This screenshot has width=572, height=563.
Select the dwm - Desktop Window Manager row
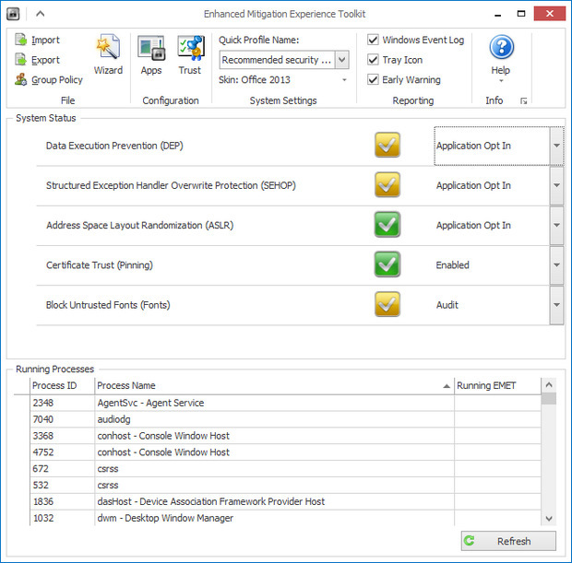285,518
